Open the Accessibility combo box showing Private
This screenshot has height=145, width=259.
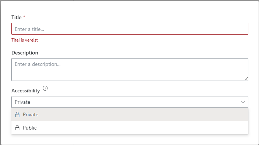pyautogui.click(x=130, y=102)
